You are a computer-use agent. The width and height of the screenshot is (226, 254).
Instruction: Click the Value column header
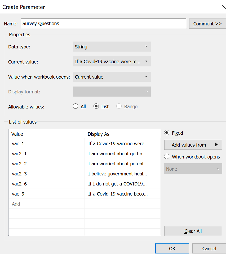click(46, 134)
